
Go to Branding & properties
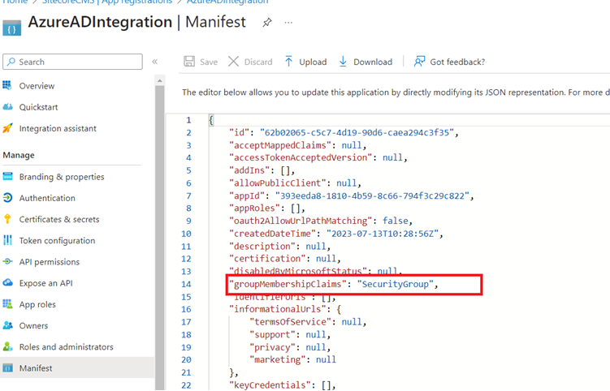[62, 177]
